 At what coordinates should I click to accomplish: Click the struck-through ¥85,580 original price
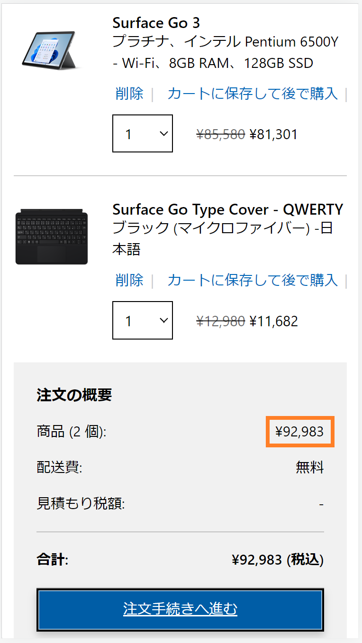(220, 134)
